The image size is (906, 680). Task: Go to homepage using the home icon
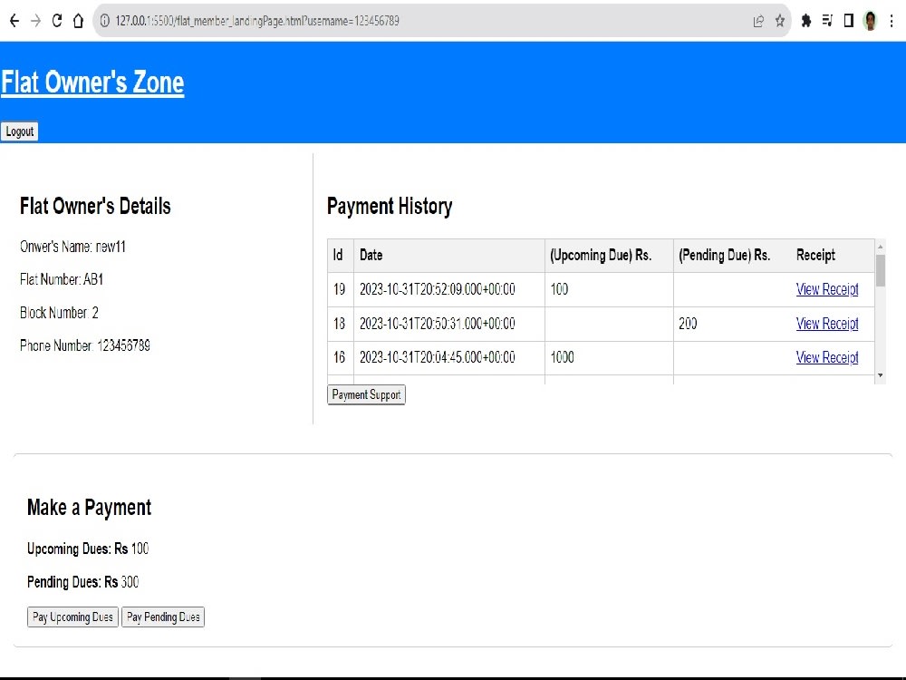[x=80, y=20]
